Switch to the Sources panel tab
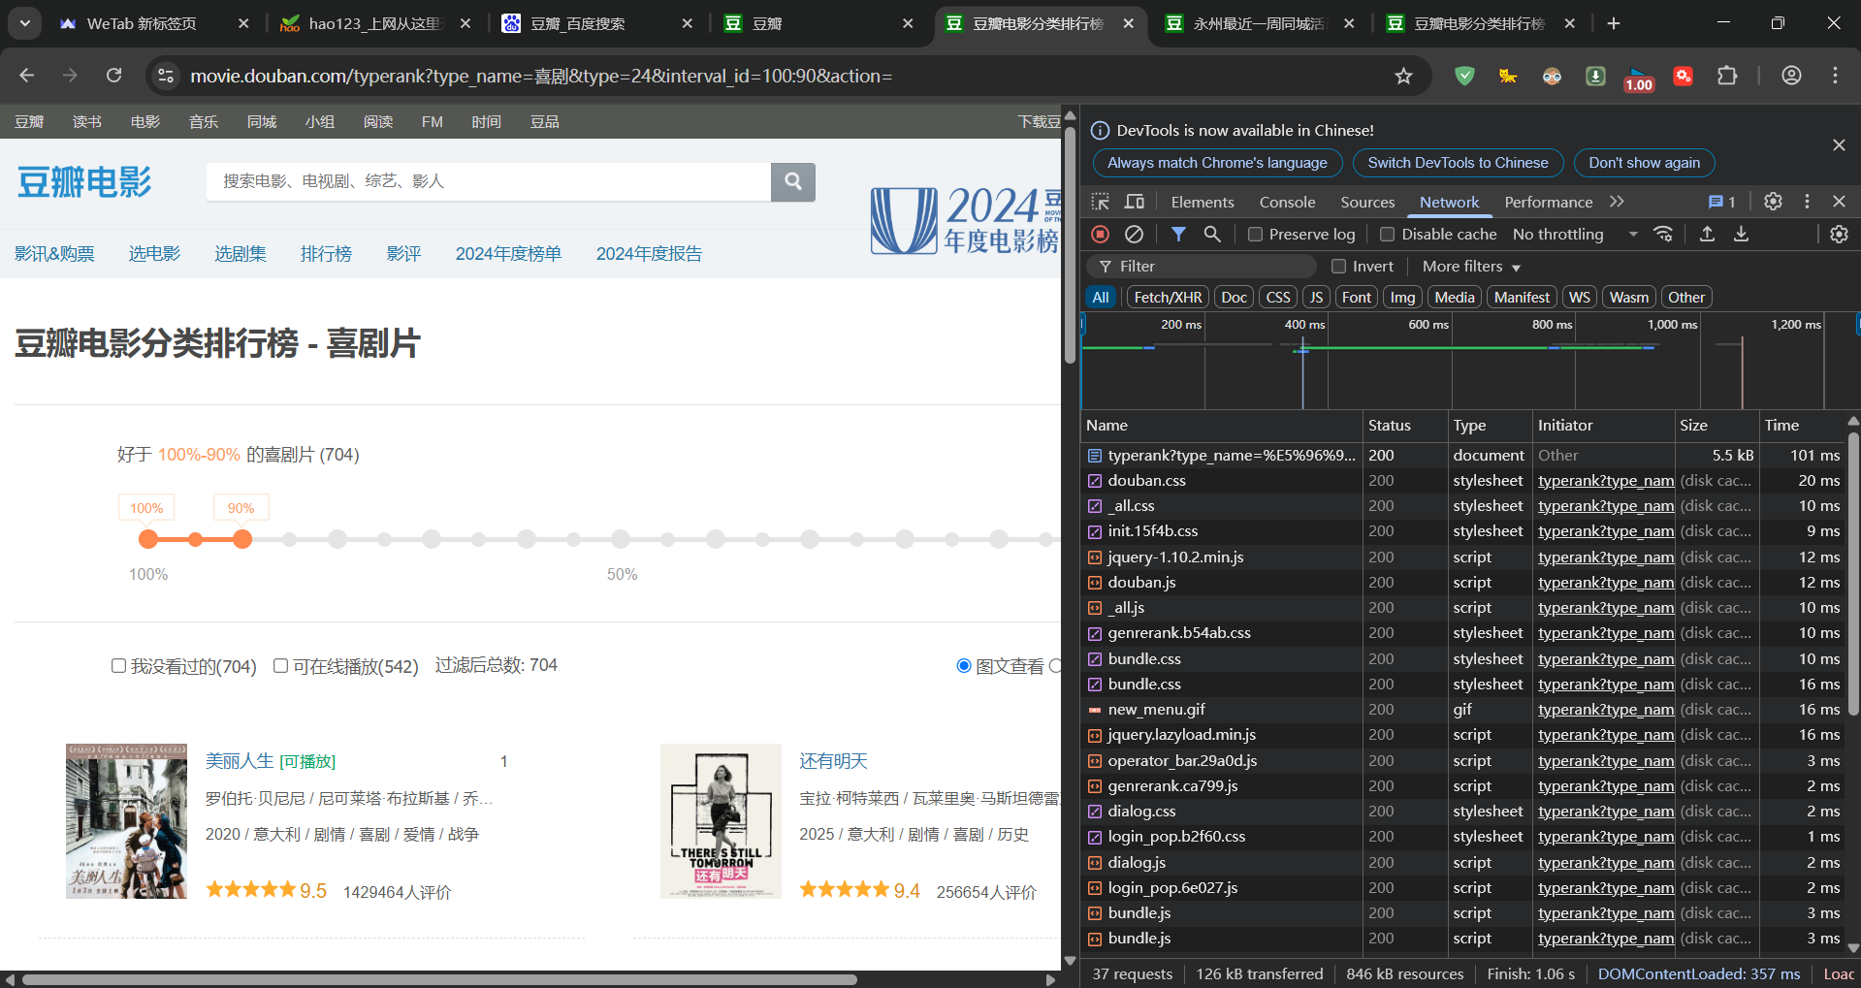1861x988 pixels. [1367, 202]
